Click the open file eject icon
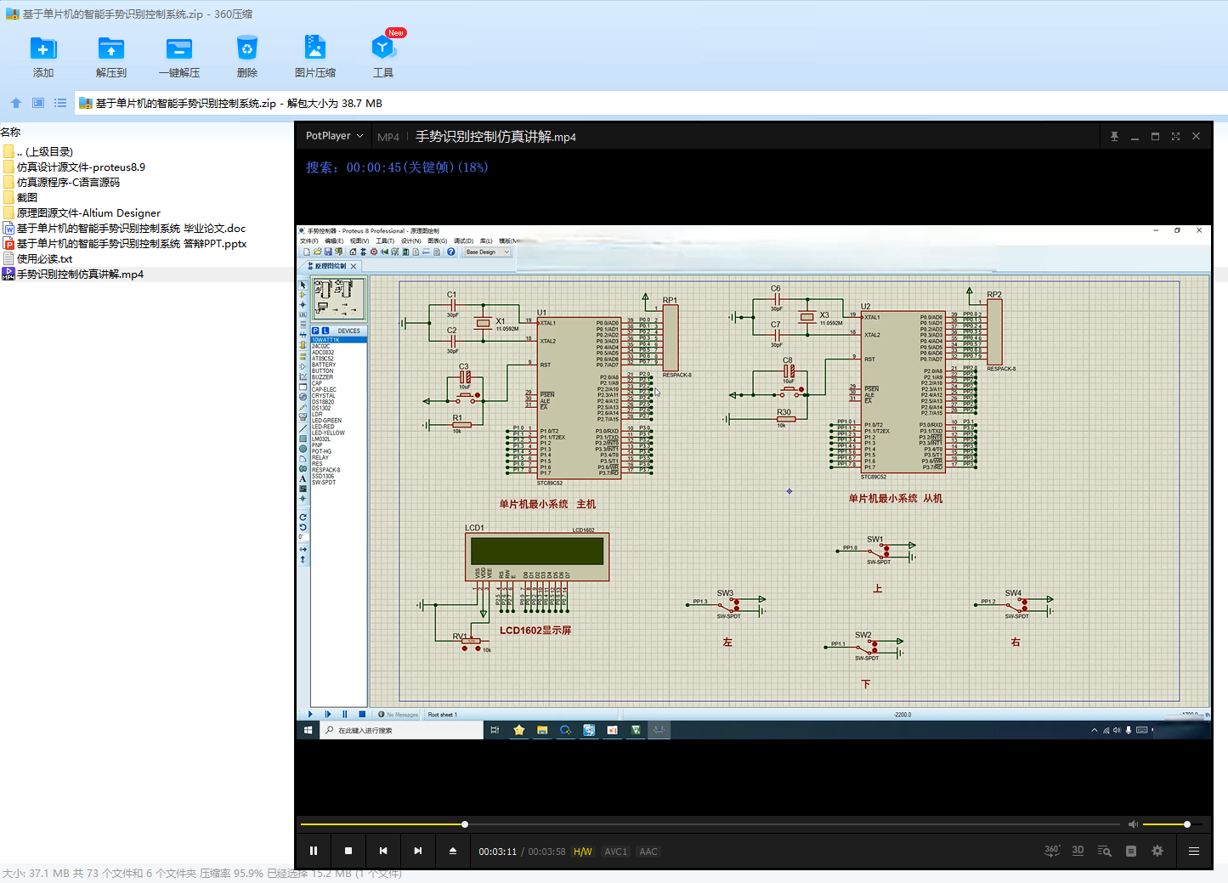This screenshot has height=883, width=1228. click(453, 851)
